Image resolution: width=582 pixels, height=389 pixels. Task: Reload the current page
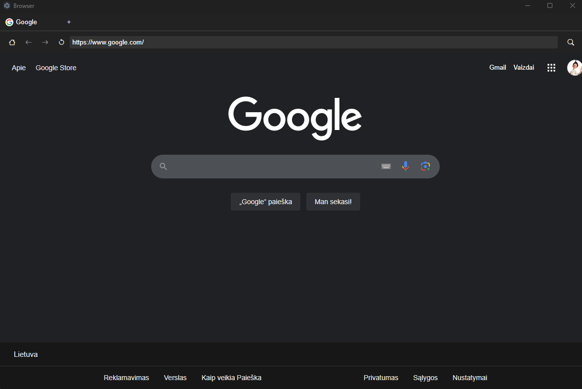[62, 43]
